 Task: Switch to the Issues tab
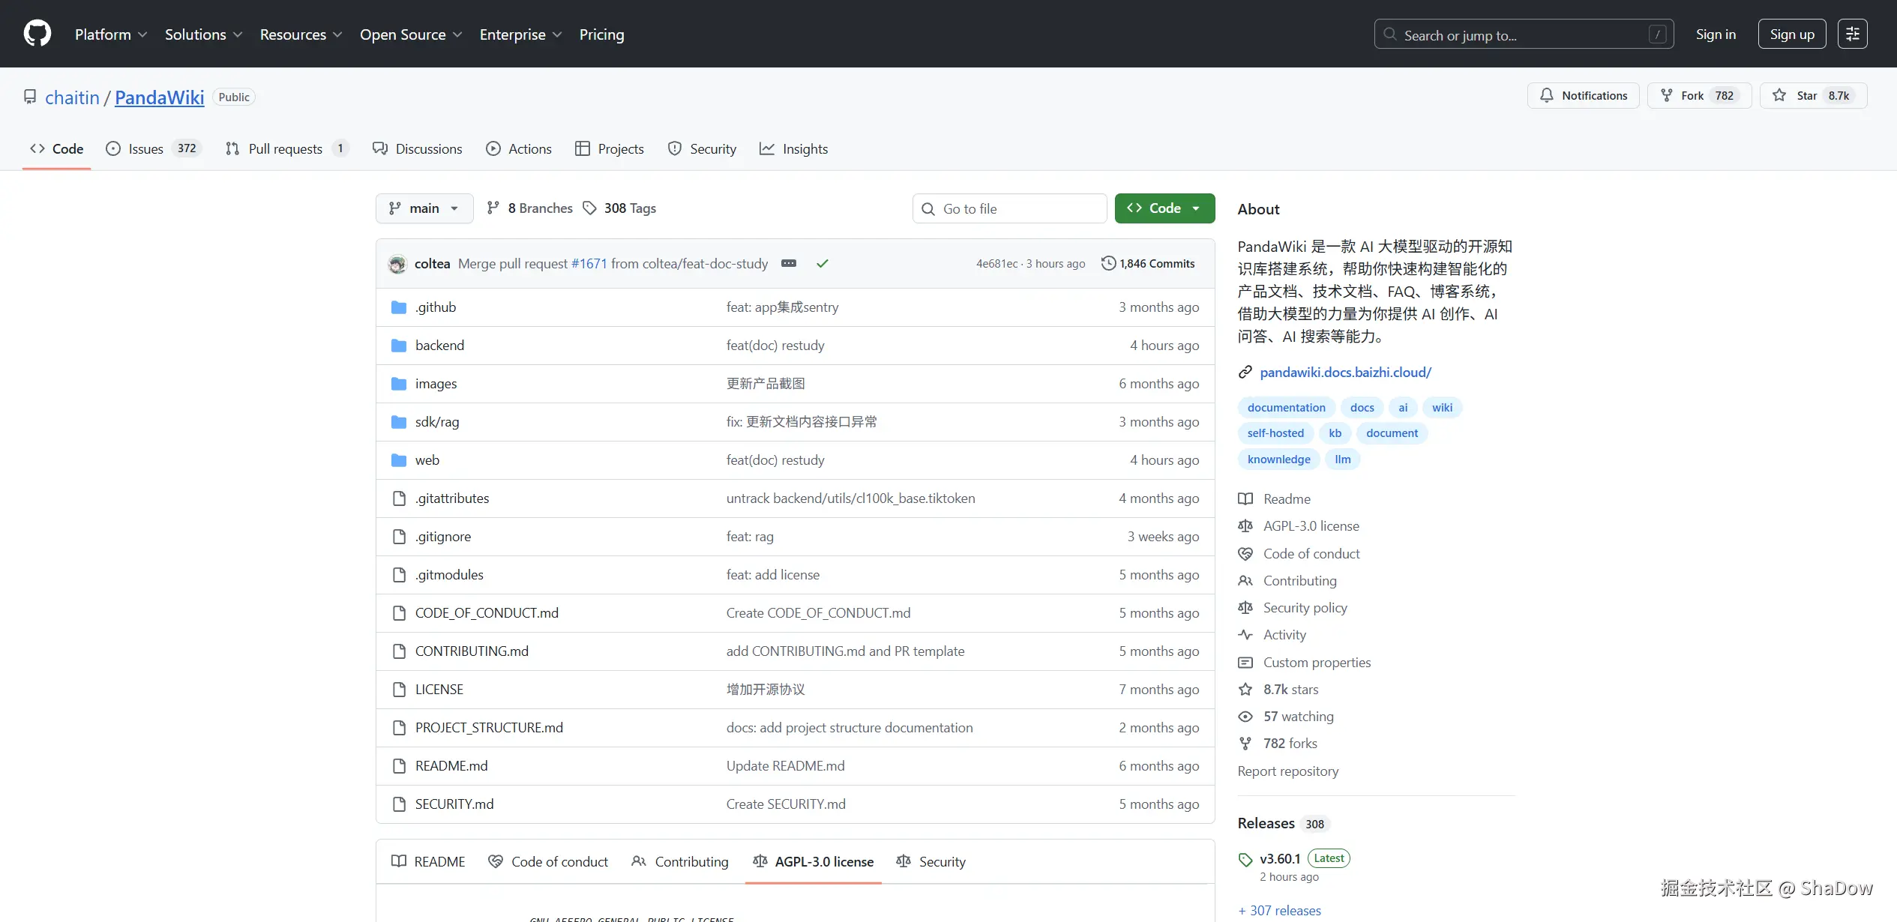pos(145,149)
